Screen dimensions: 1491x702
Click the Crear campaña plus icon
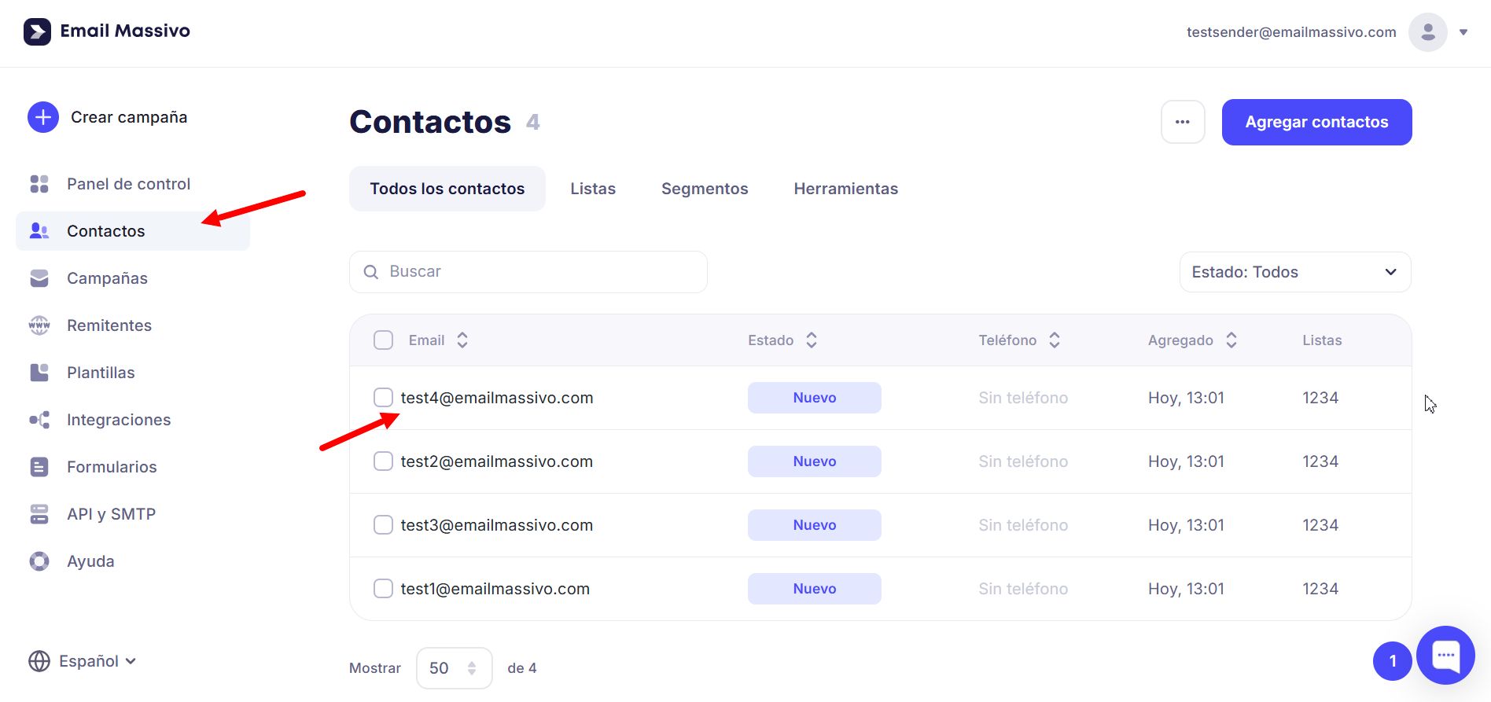pyautogui.click(x=43, y=117)
